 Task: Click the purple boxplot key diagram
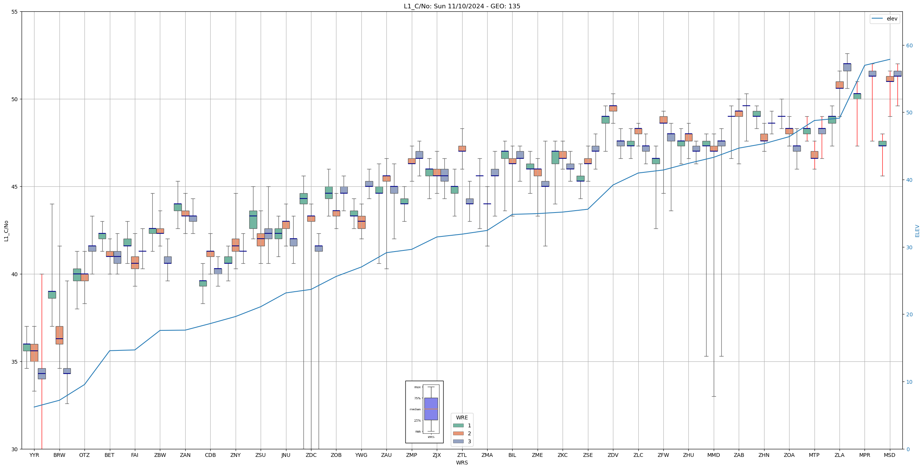pyautogui.click(x=431, y=409)
